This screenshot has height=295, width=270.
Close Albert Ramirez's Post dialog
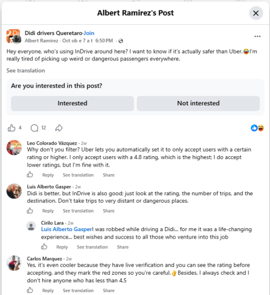(x=256, y=13)
